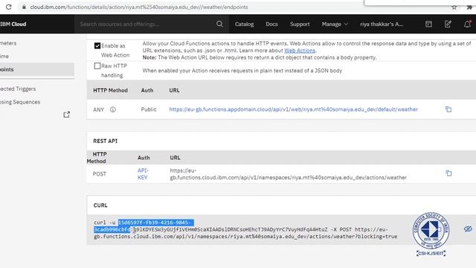The height and width of the screenshot is (268, 476).
Task: Click the API-KEY auth link
Action: click(143, 173)
